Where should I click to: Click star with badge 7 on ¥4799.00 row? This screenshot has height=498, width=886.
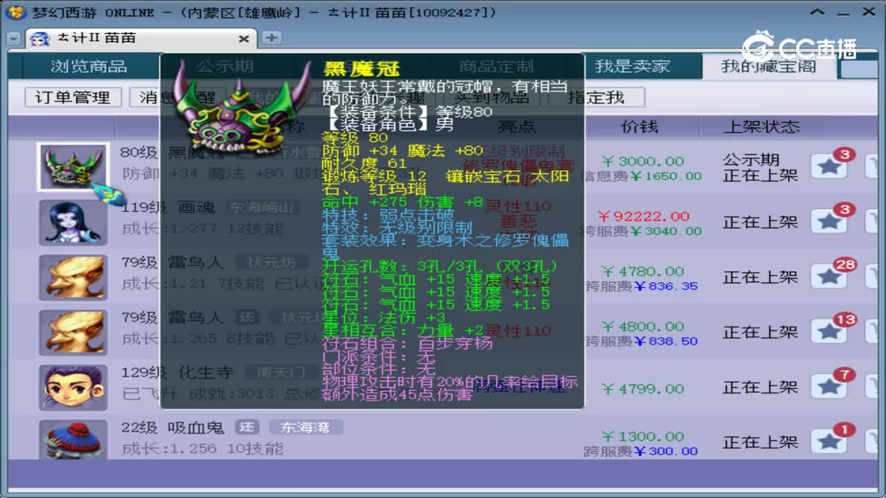(x=829, y=387)
